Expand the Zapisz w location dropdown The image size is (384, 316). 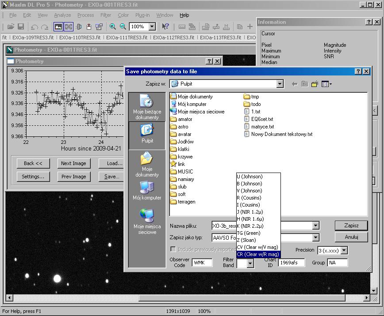pos(280,84)
